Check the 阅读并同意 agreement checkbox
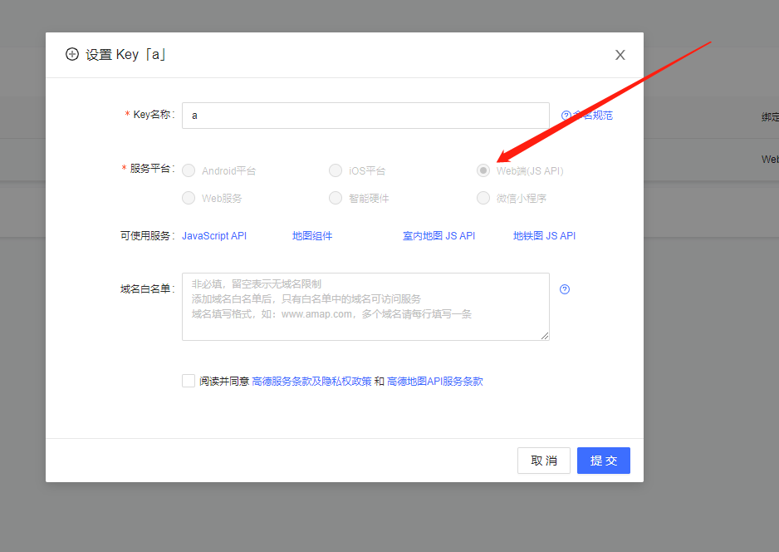779x552 pixels. [189, 381]
